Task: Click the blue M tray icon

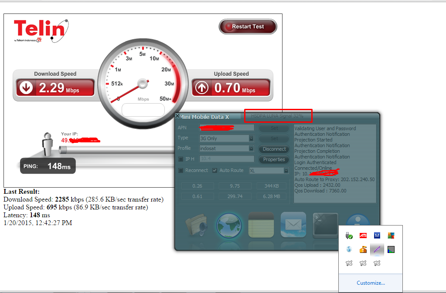Action: coord(377,236)
